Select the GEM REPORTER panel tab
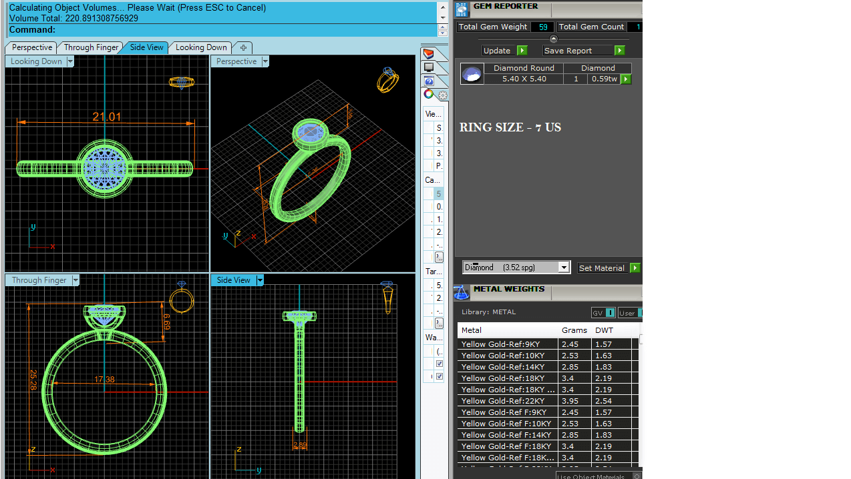Screen dimensions: 851x479 [506, 7]
